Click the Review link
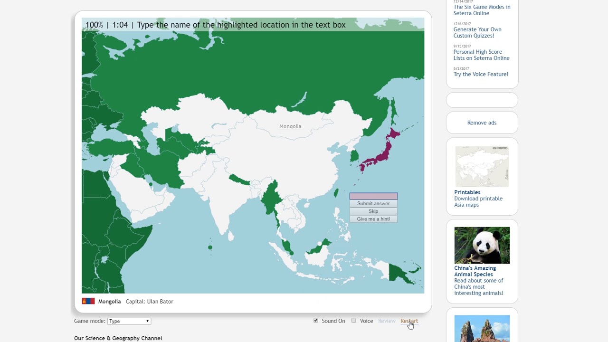 (x=387, y=321)
